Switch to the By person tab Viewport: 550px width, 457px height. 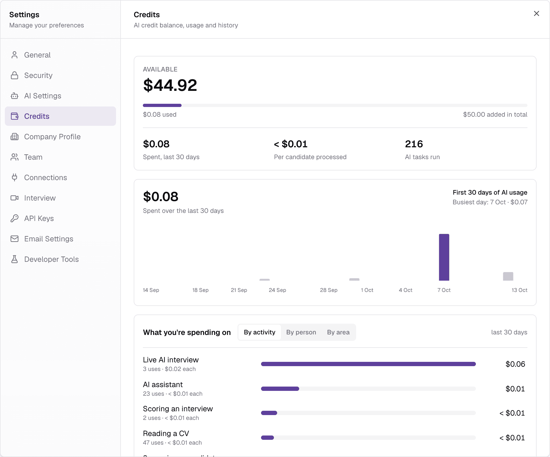pos(301,332)
